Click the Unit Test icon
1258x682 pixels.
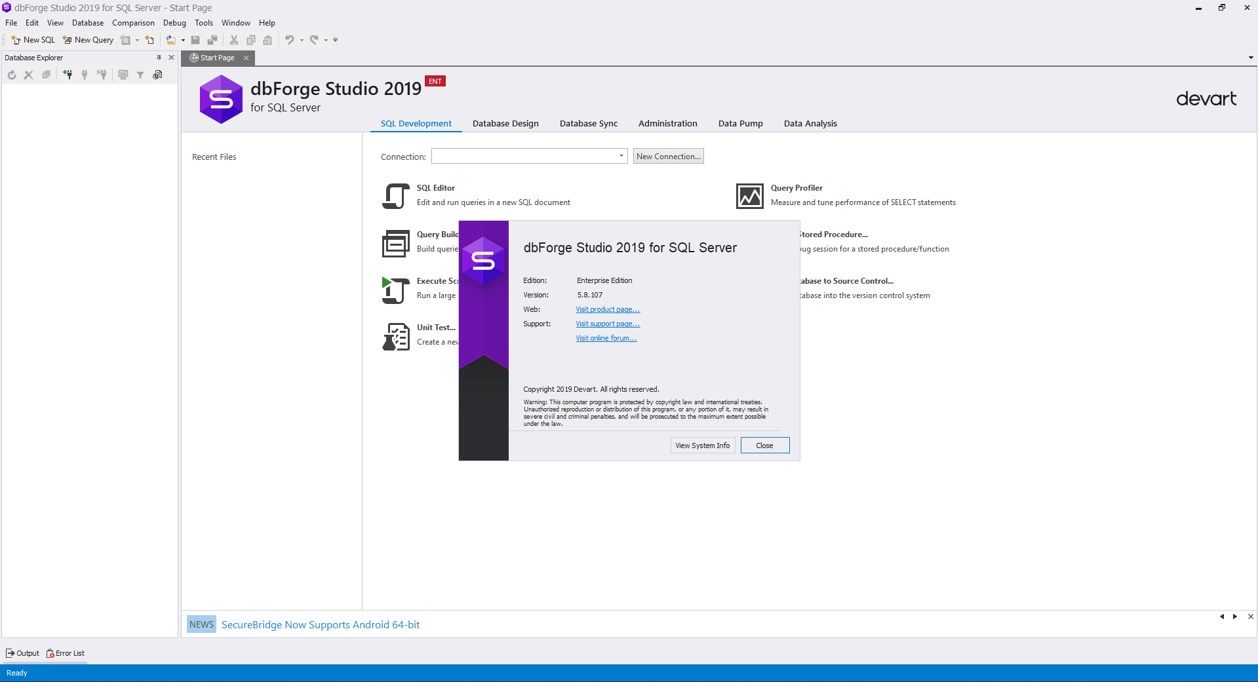click(x=396, y=337)
